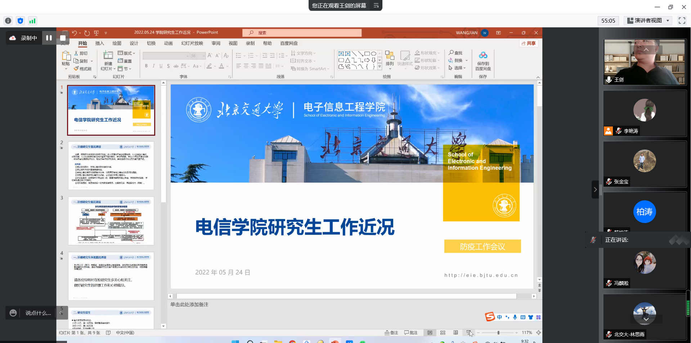Pause the screen recording
The width and height of the screenshot is (691, 343).
49,38
